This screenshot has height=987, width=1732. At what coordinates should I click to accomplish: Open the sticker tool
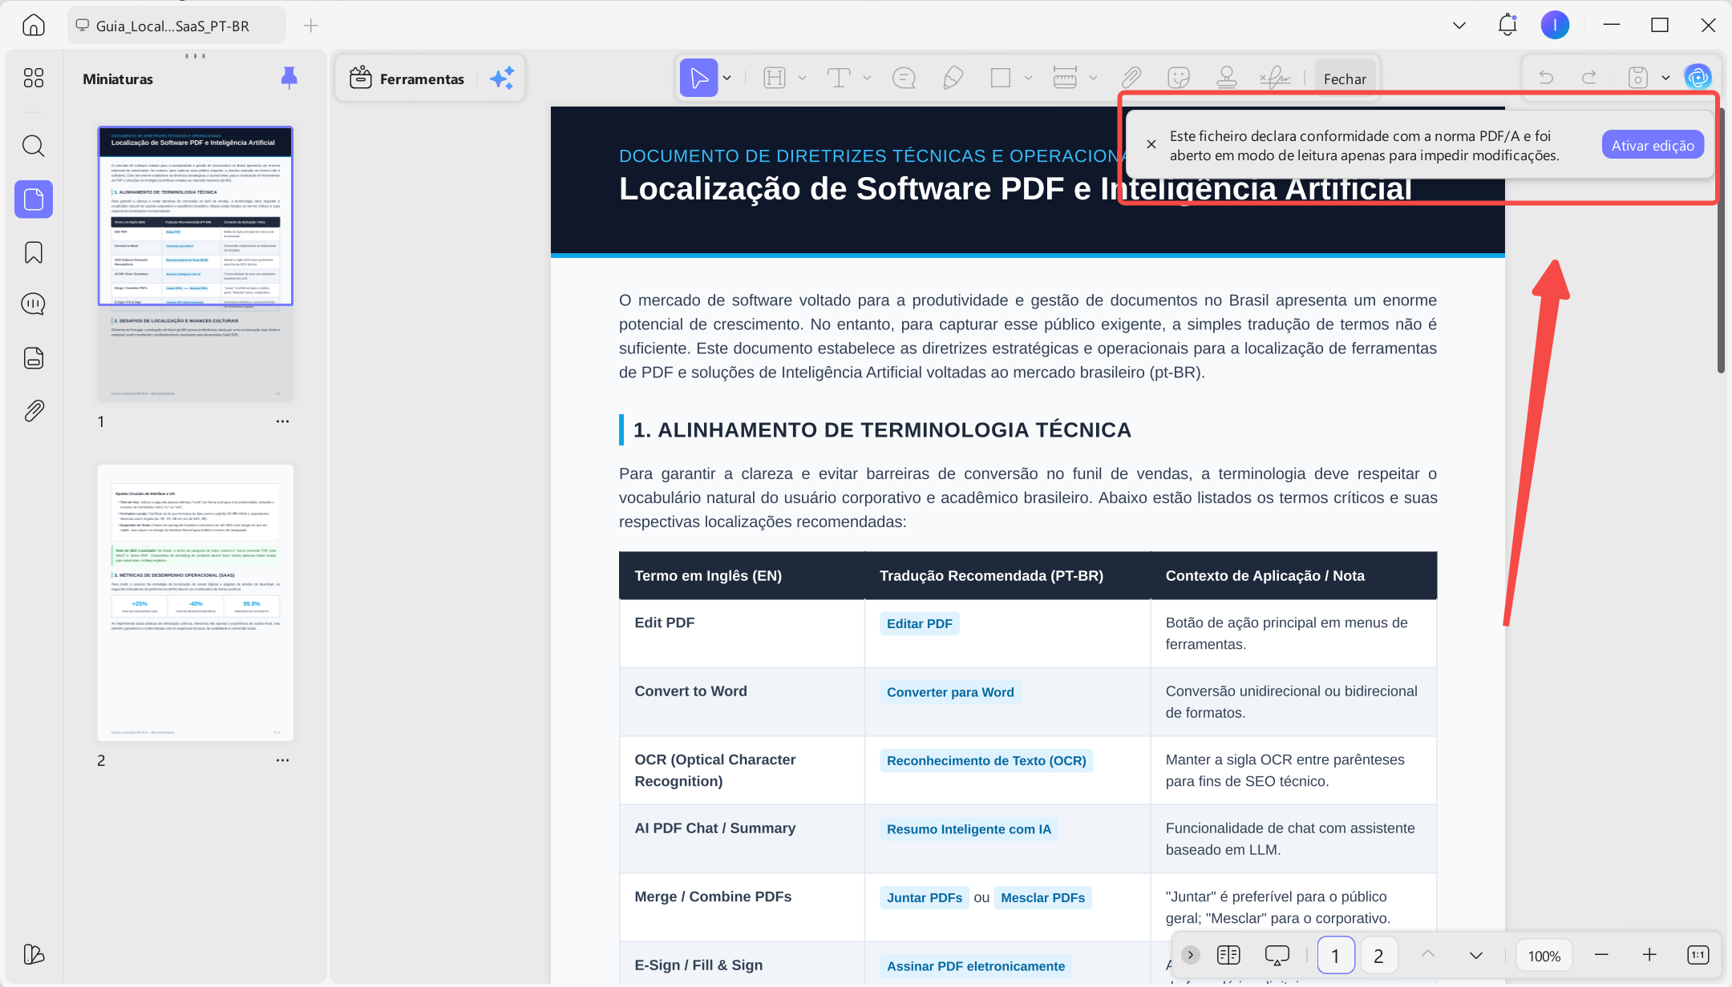pyautogui.click(x=1178, y=78)
